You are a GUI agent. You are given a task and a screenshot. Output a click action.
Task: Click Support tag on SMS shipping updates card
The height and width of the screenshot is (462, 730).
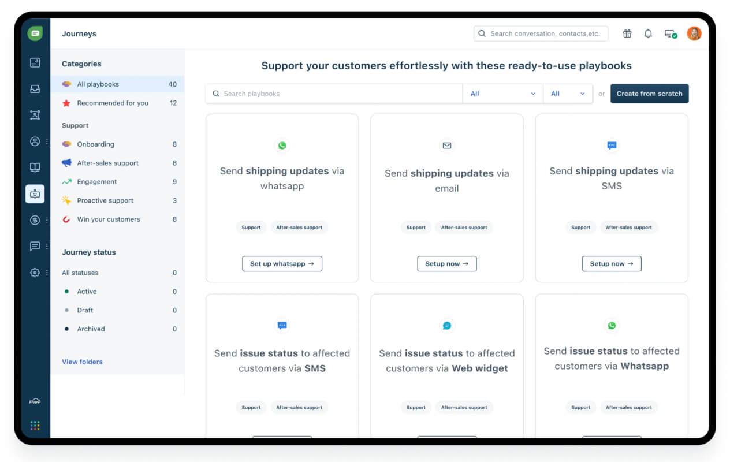[581, 228]
